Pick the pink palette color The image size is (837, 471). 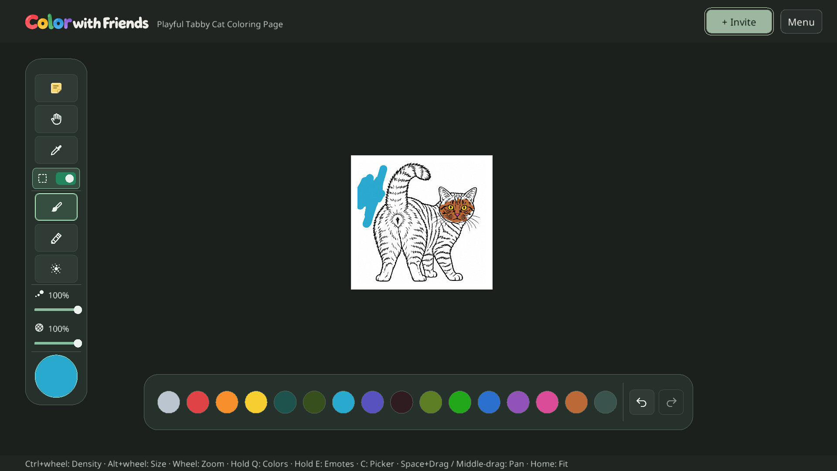(547, 402)
